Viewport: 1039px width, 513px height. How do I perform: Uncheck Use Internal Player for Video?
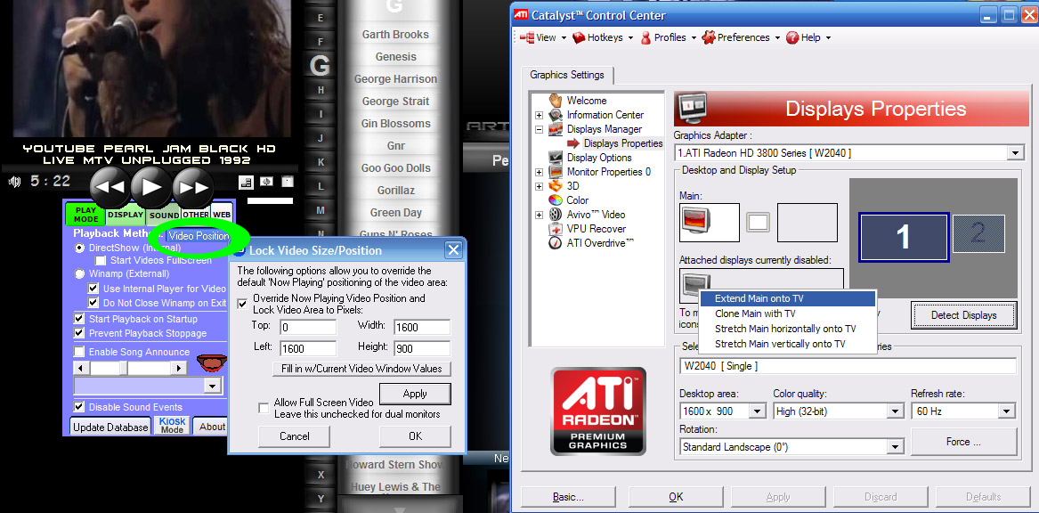(x=93, y=289)
